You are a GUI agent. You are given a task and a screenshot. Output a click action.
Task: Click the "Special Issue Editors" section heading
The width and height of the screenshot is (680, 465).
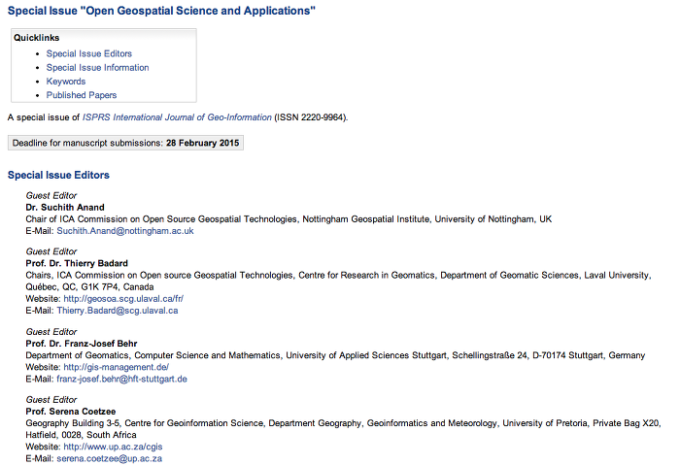coord(58,175)
